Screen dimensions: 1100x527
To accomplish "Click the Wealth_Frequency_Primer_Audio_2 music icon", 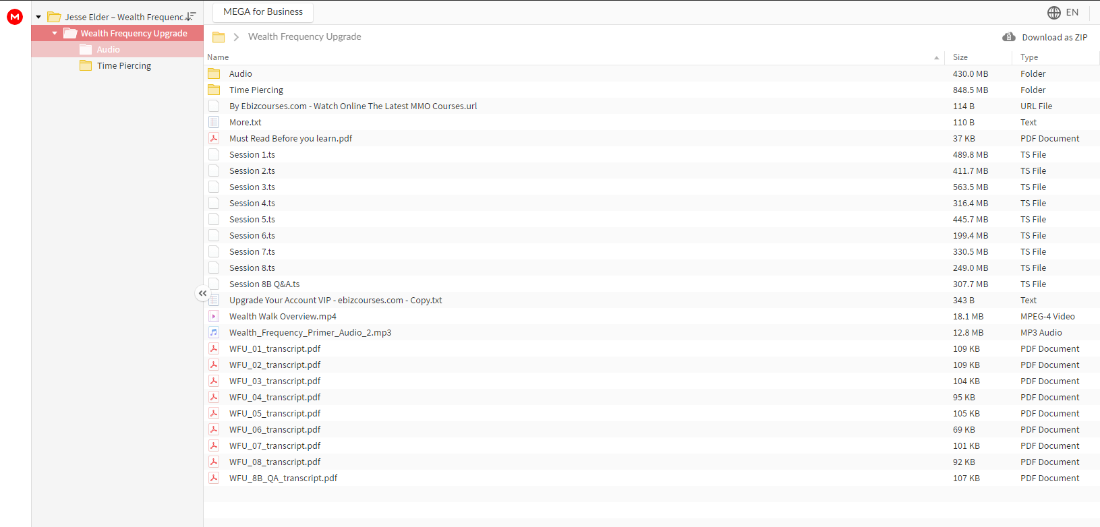I will [214, 332].
